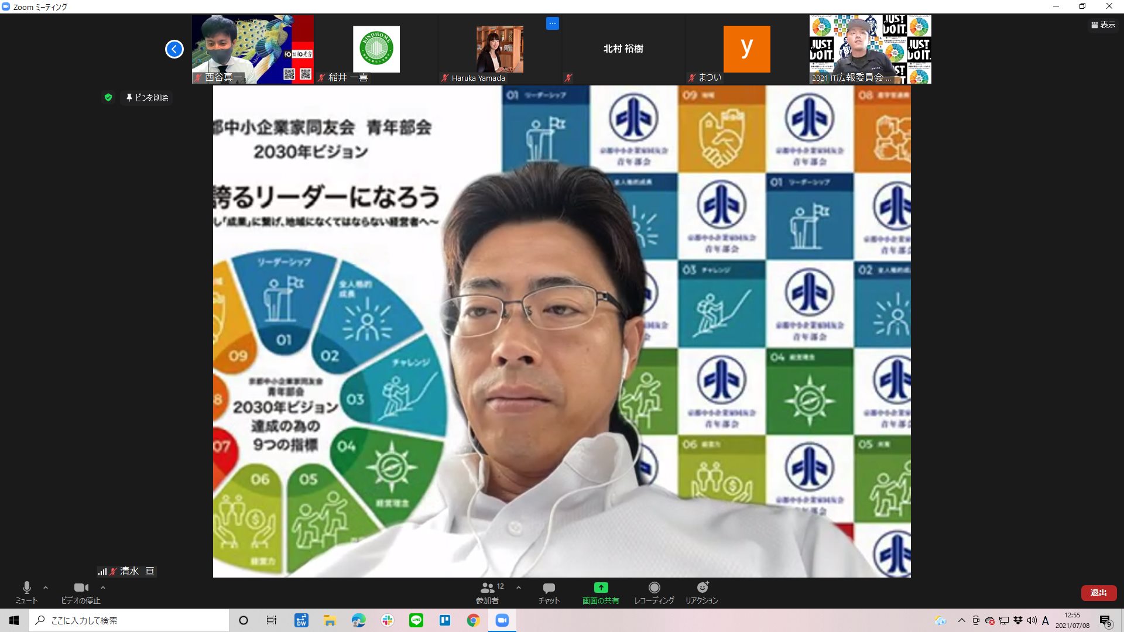
Task: Open network tray icon
Action: [1004, 620]
